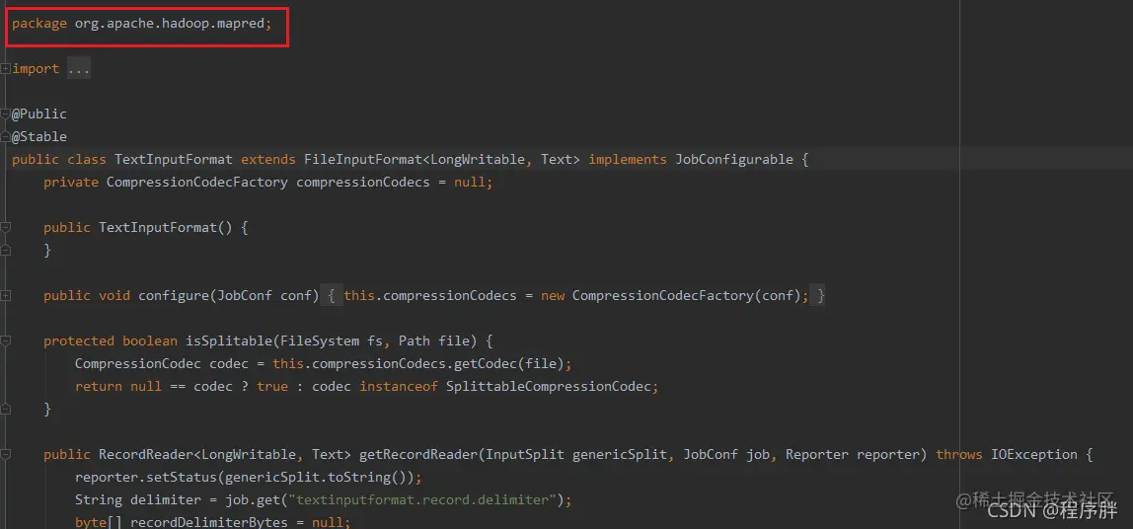Click 'CompressionCodecFactory' in the private field declaration
The height and width of the screenshot is (529, 1133).
(x=196, y=183)
